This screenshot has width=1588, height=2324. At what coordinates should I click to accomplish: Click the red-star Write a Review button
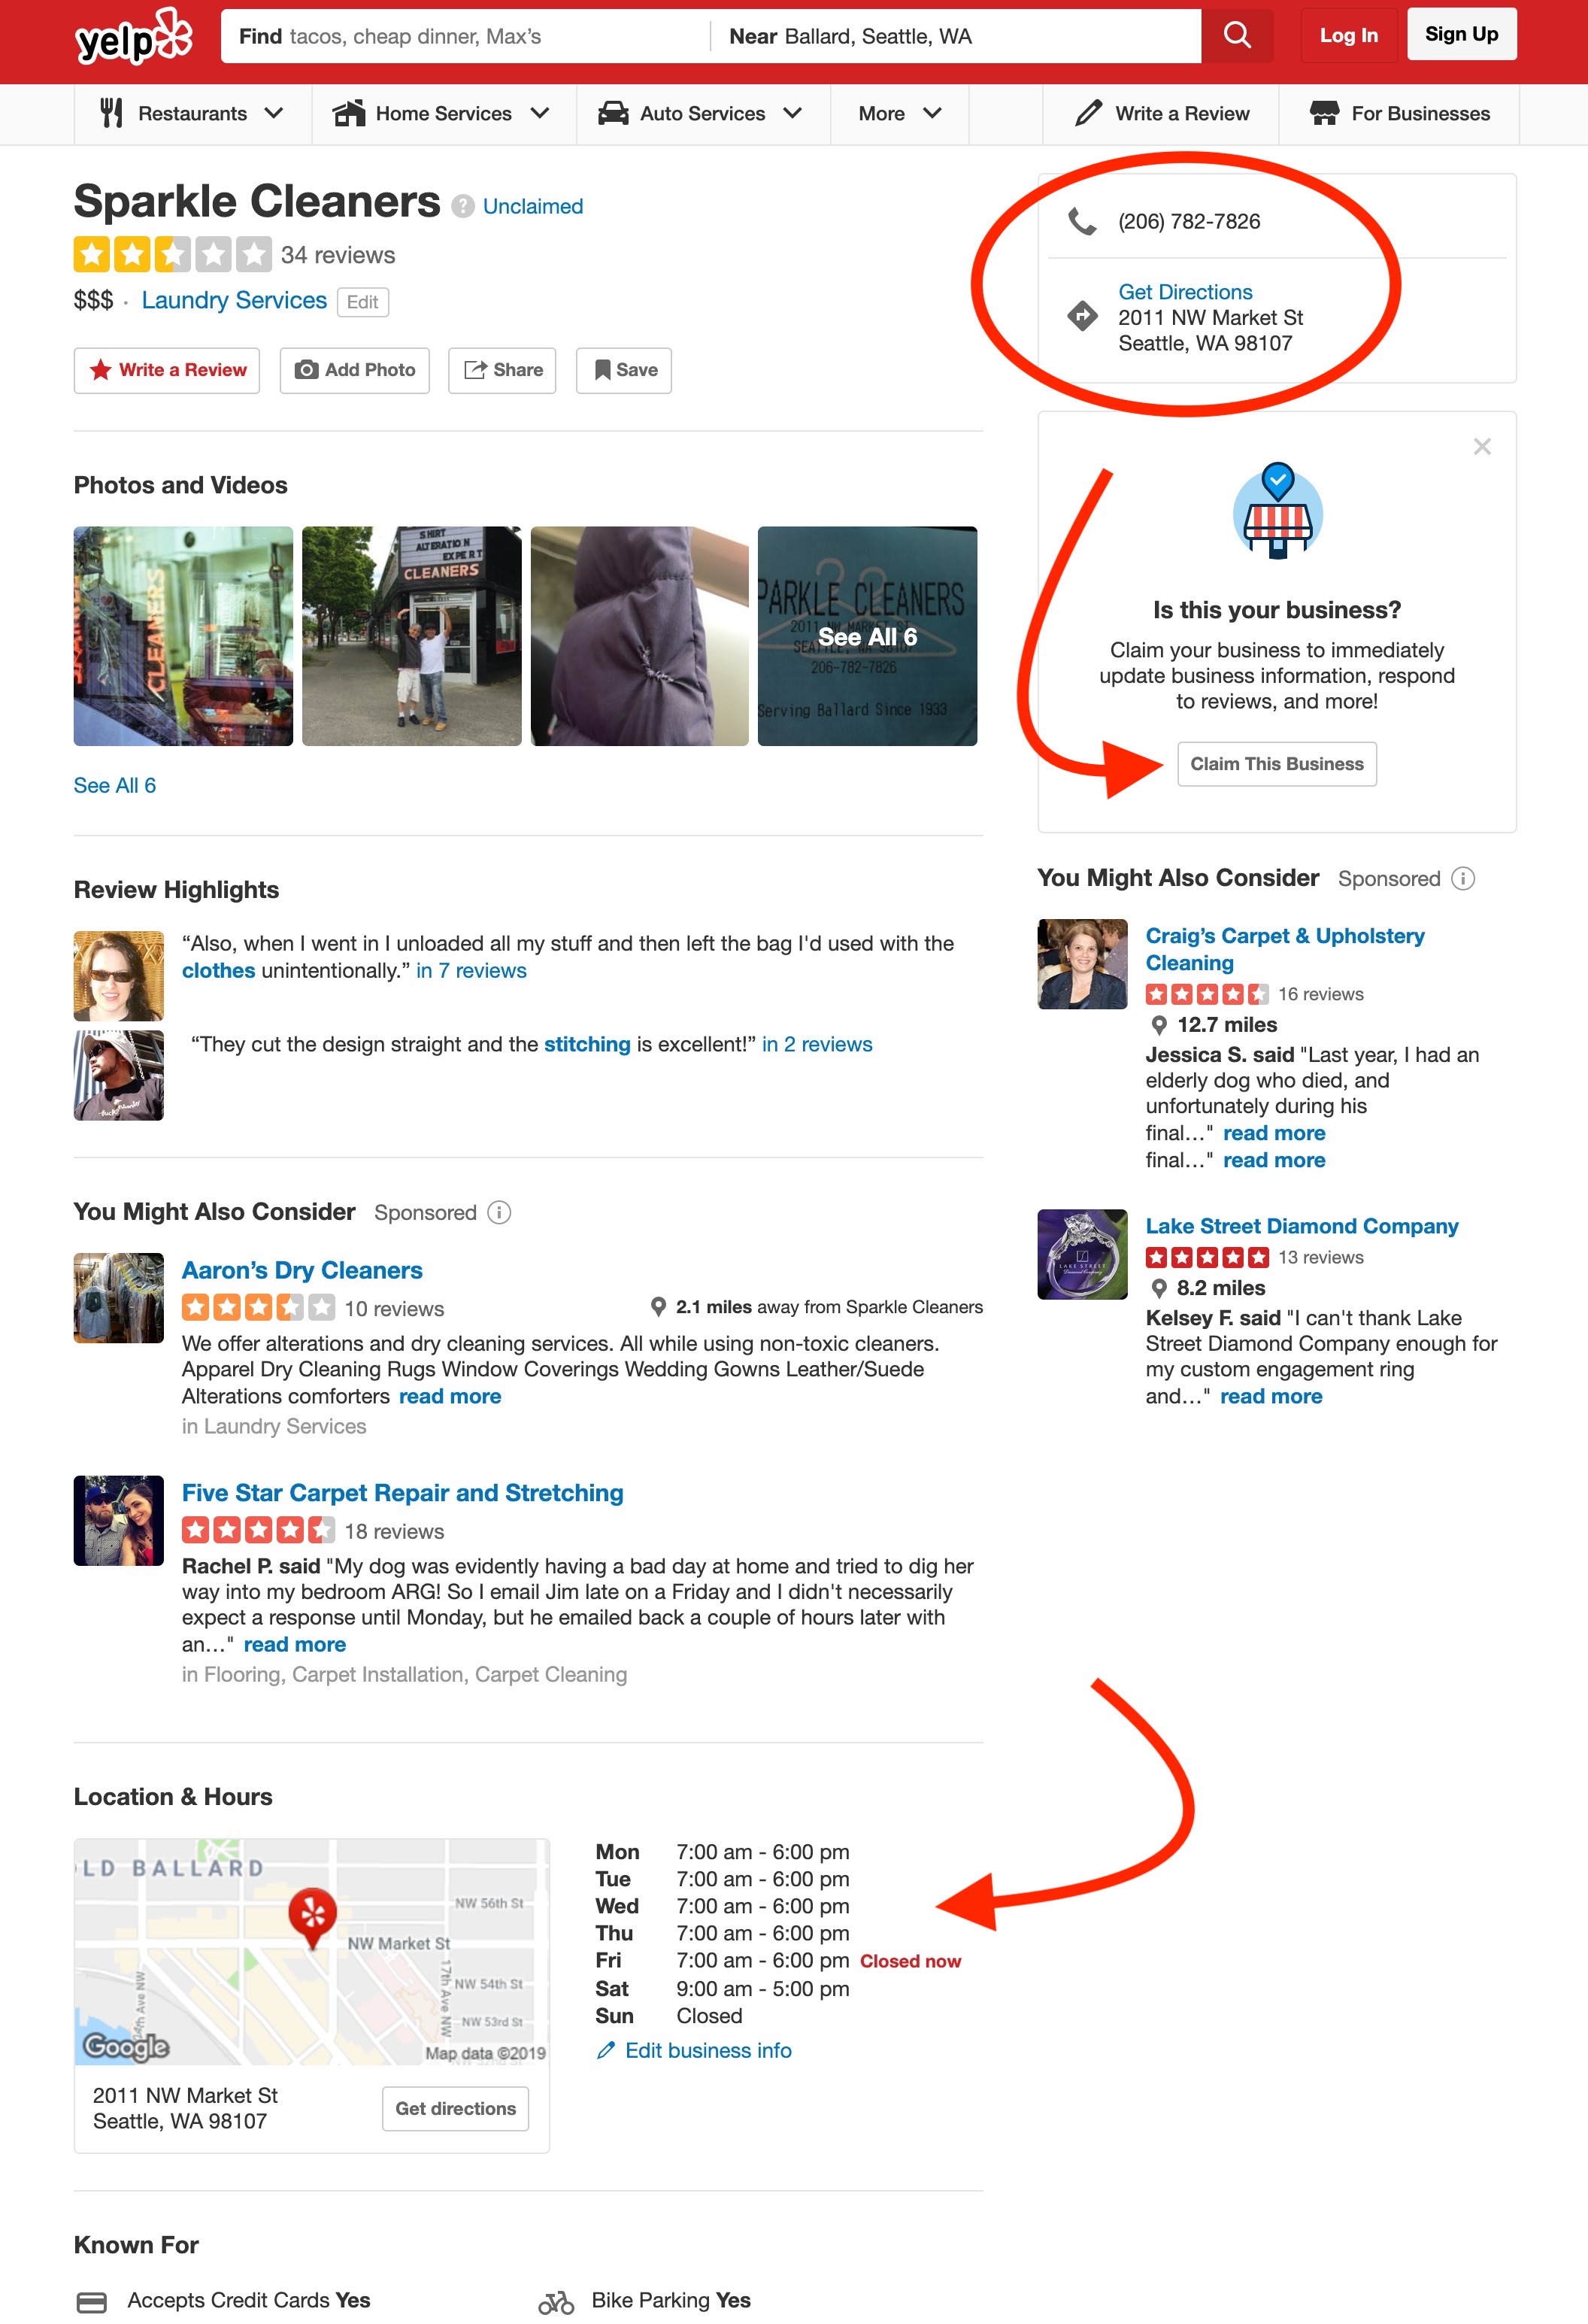[167, 370]
